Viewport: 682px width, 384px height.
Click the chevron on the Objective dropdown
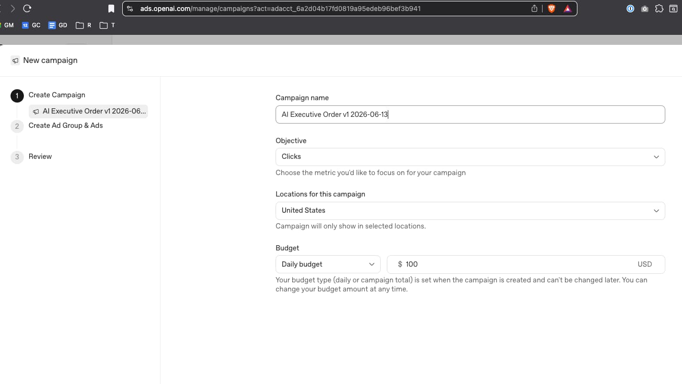pos(656,157)
